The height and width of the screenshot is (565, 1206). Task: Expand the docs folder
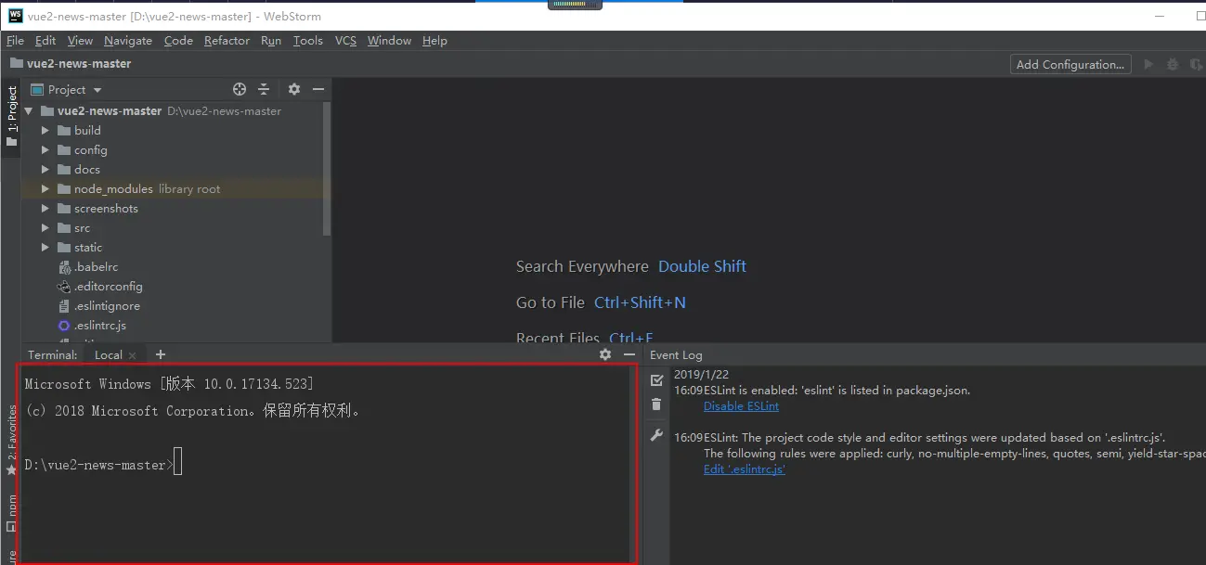tap(45, 169)
